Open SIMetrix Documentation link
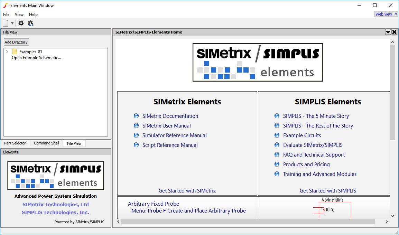The width and height of the screenshot is (399, 235). pos(170,116)
